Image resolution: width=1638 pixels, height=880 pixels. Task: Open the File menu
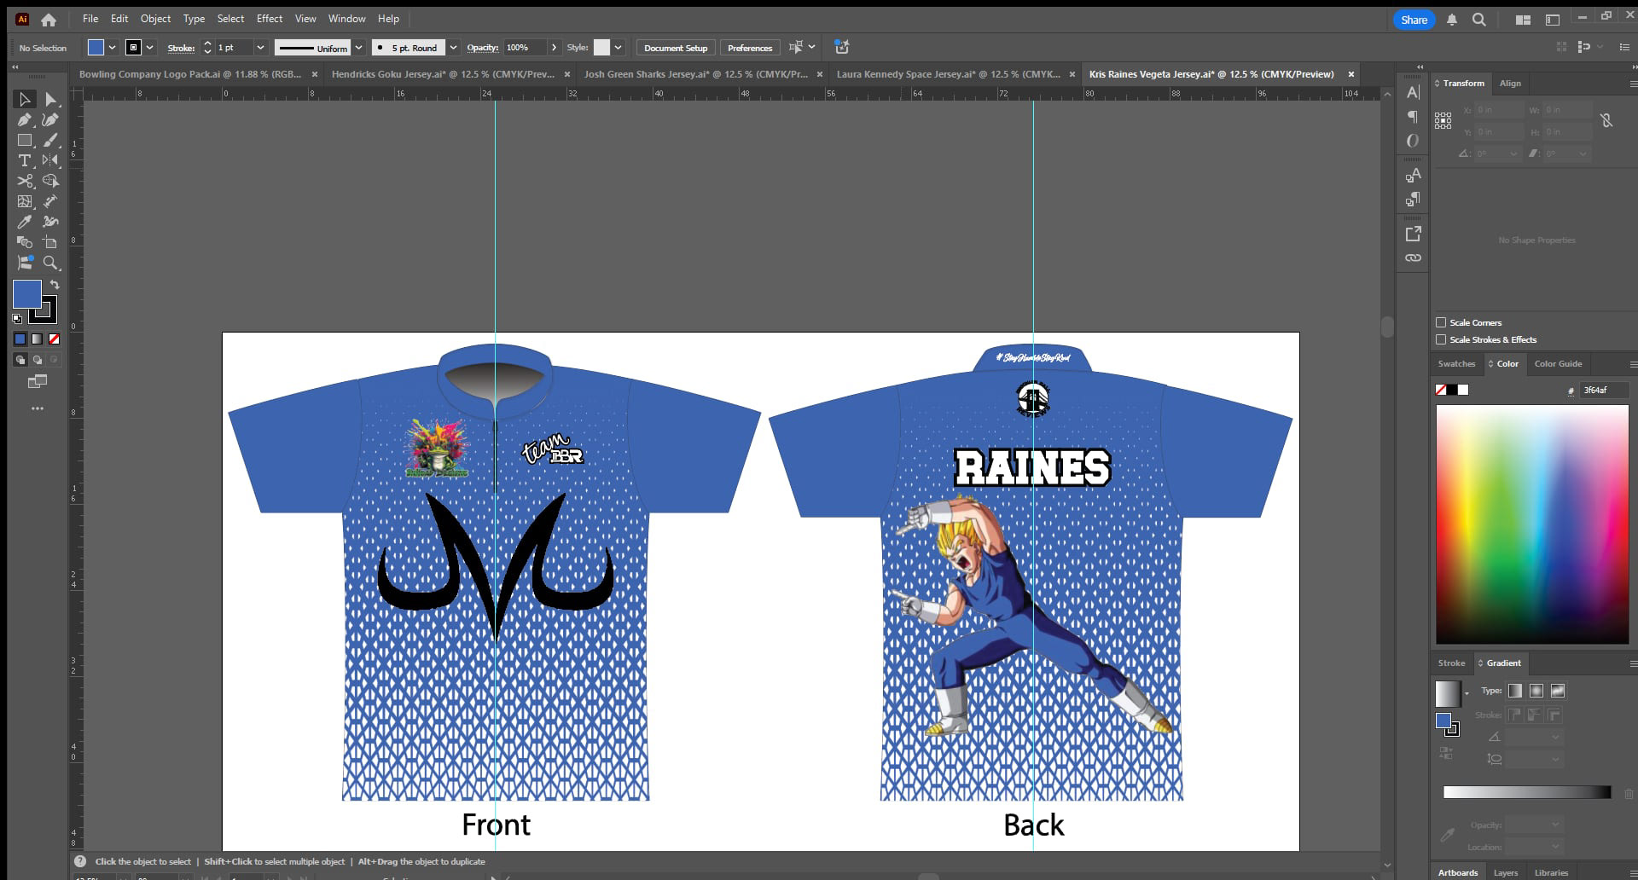90,19
